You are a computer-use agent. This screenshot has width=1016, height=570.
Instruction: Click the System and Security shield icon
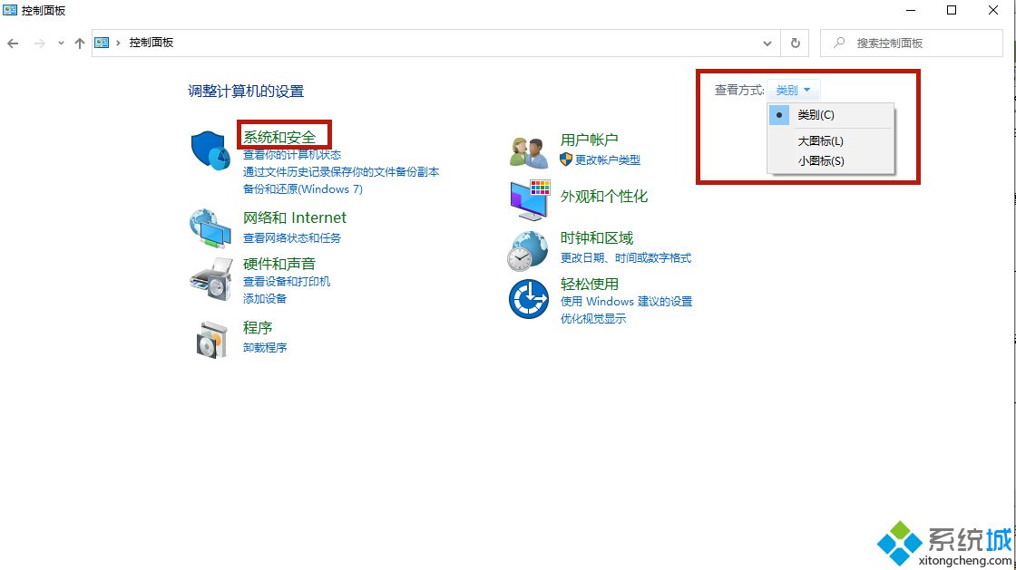tap(210, 150)
